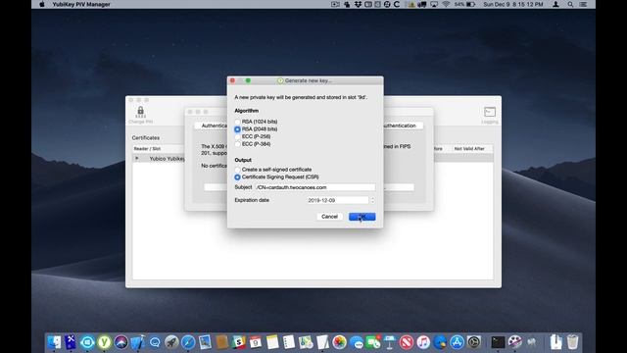Cancel the Generate new key dialog
627x353 pixels.
(x=329, y=217)
